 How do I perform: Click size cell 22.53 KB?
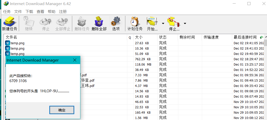pyautogui.click(x=142, y=107)
